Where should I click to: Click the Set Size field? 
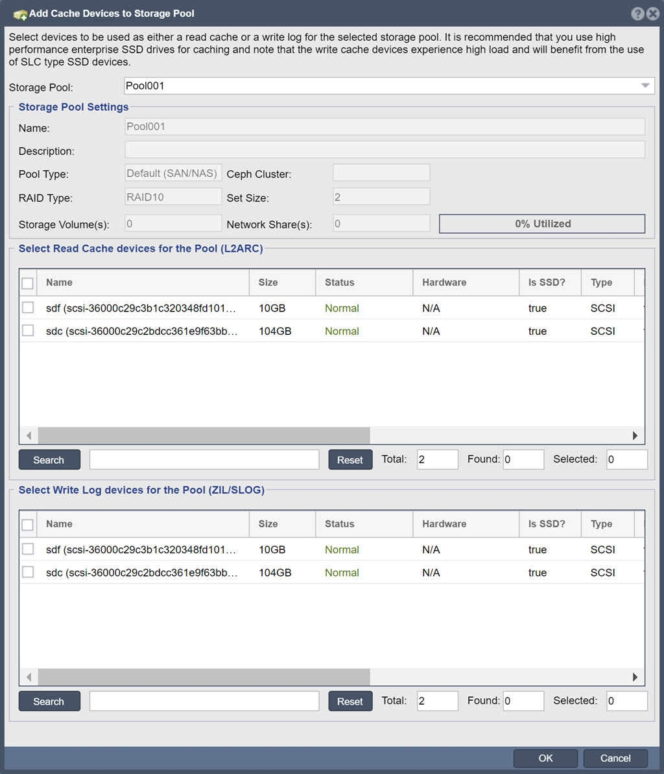381,196
